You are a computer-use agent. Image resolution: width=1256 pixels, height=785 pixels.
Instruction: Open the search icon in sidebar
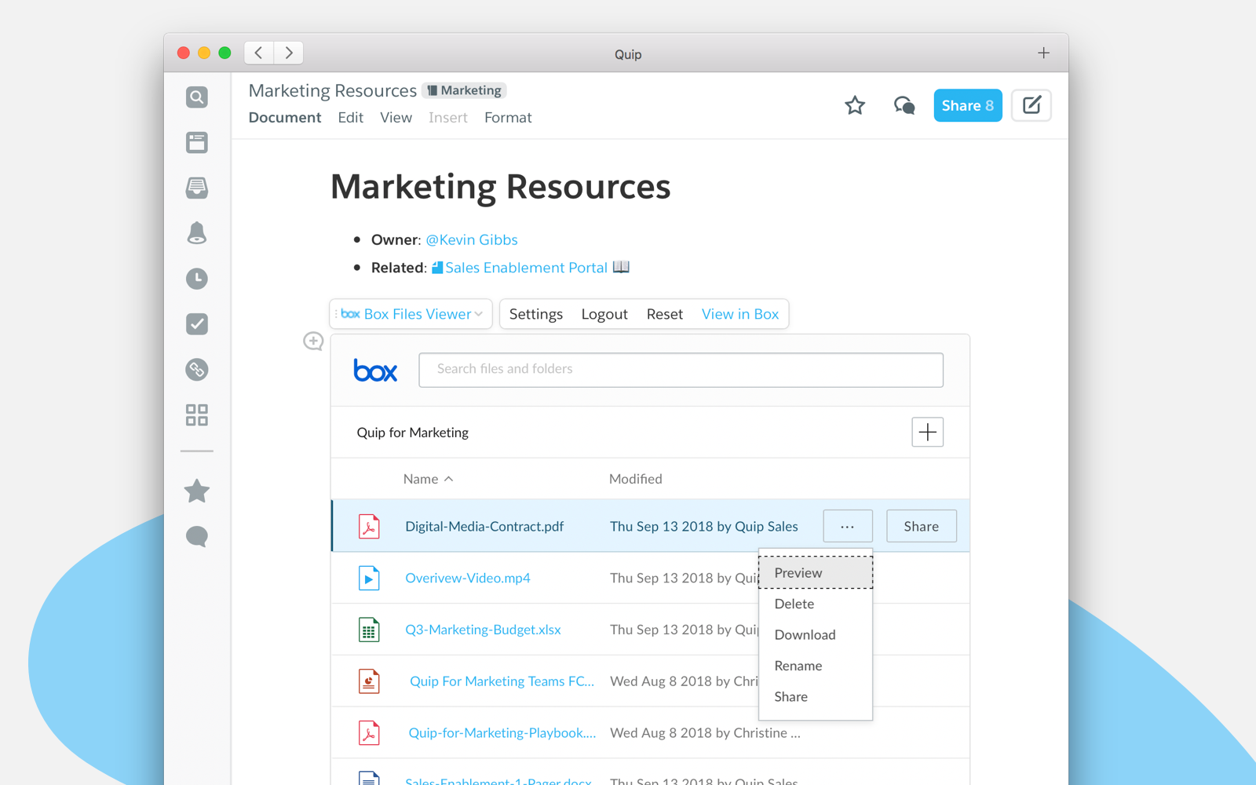197,97
